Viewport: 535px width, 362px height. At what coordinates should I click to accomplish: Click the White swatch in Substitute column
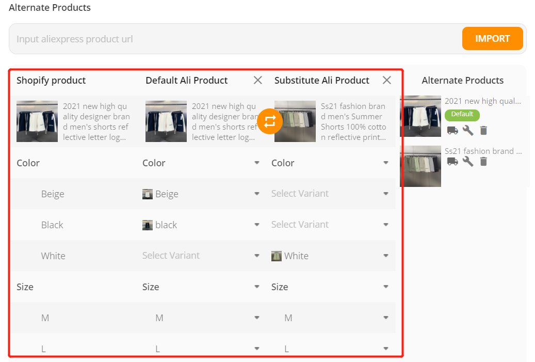tap(277, 256)
